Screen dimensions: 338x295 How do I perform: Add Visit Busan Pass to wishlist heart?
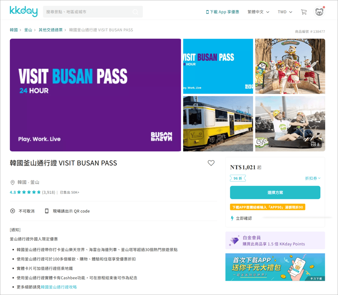point(211,163)
